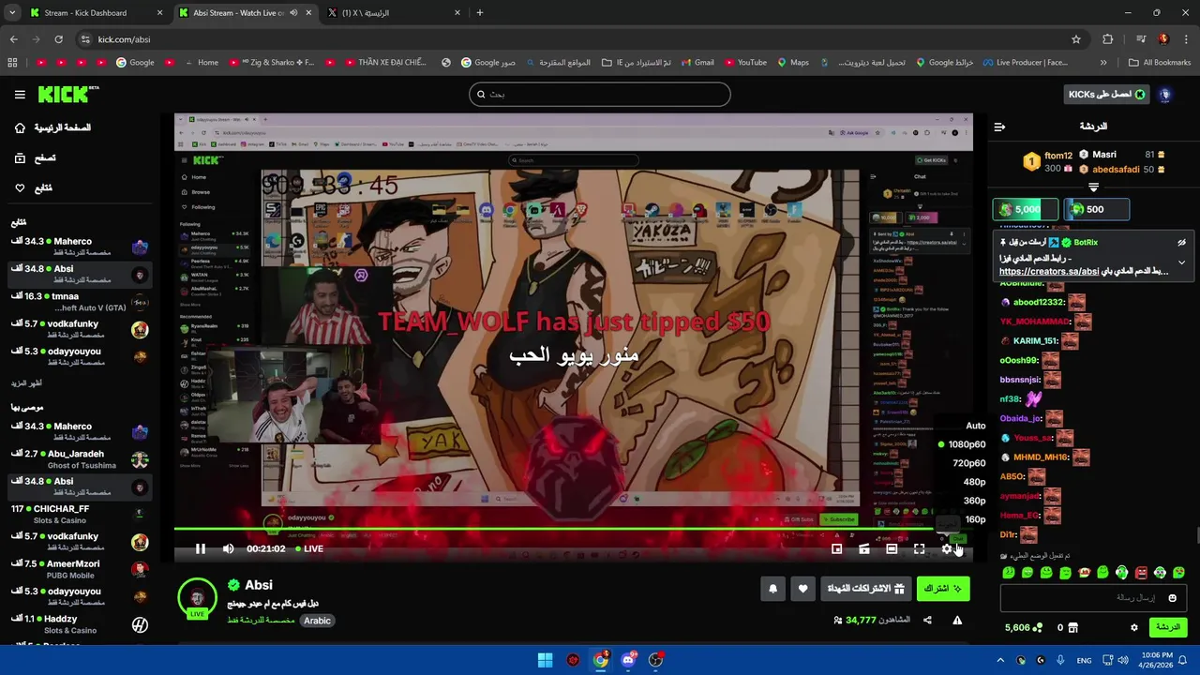
Task: Pause the live stream video
Action: coord(201,548)
